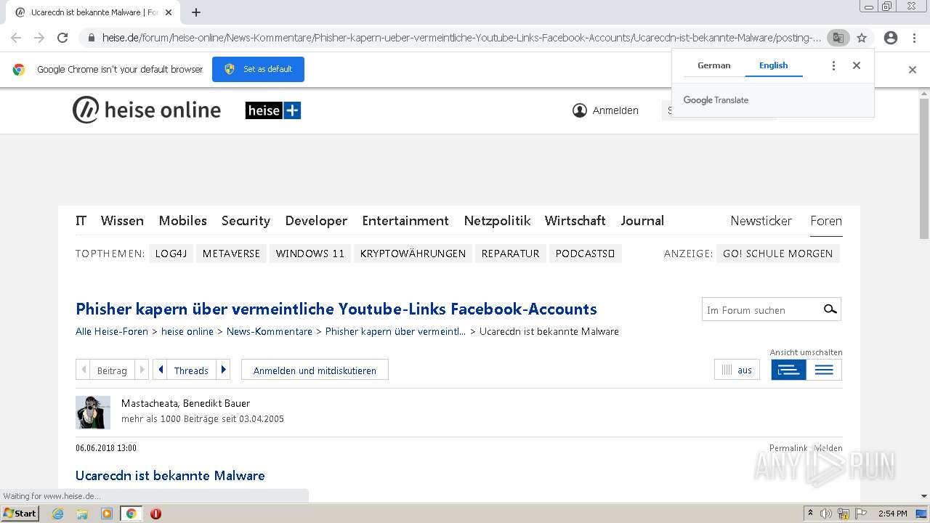Open the Developer navigation section

coord(316,221)
